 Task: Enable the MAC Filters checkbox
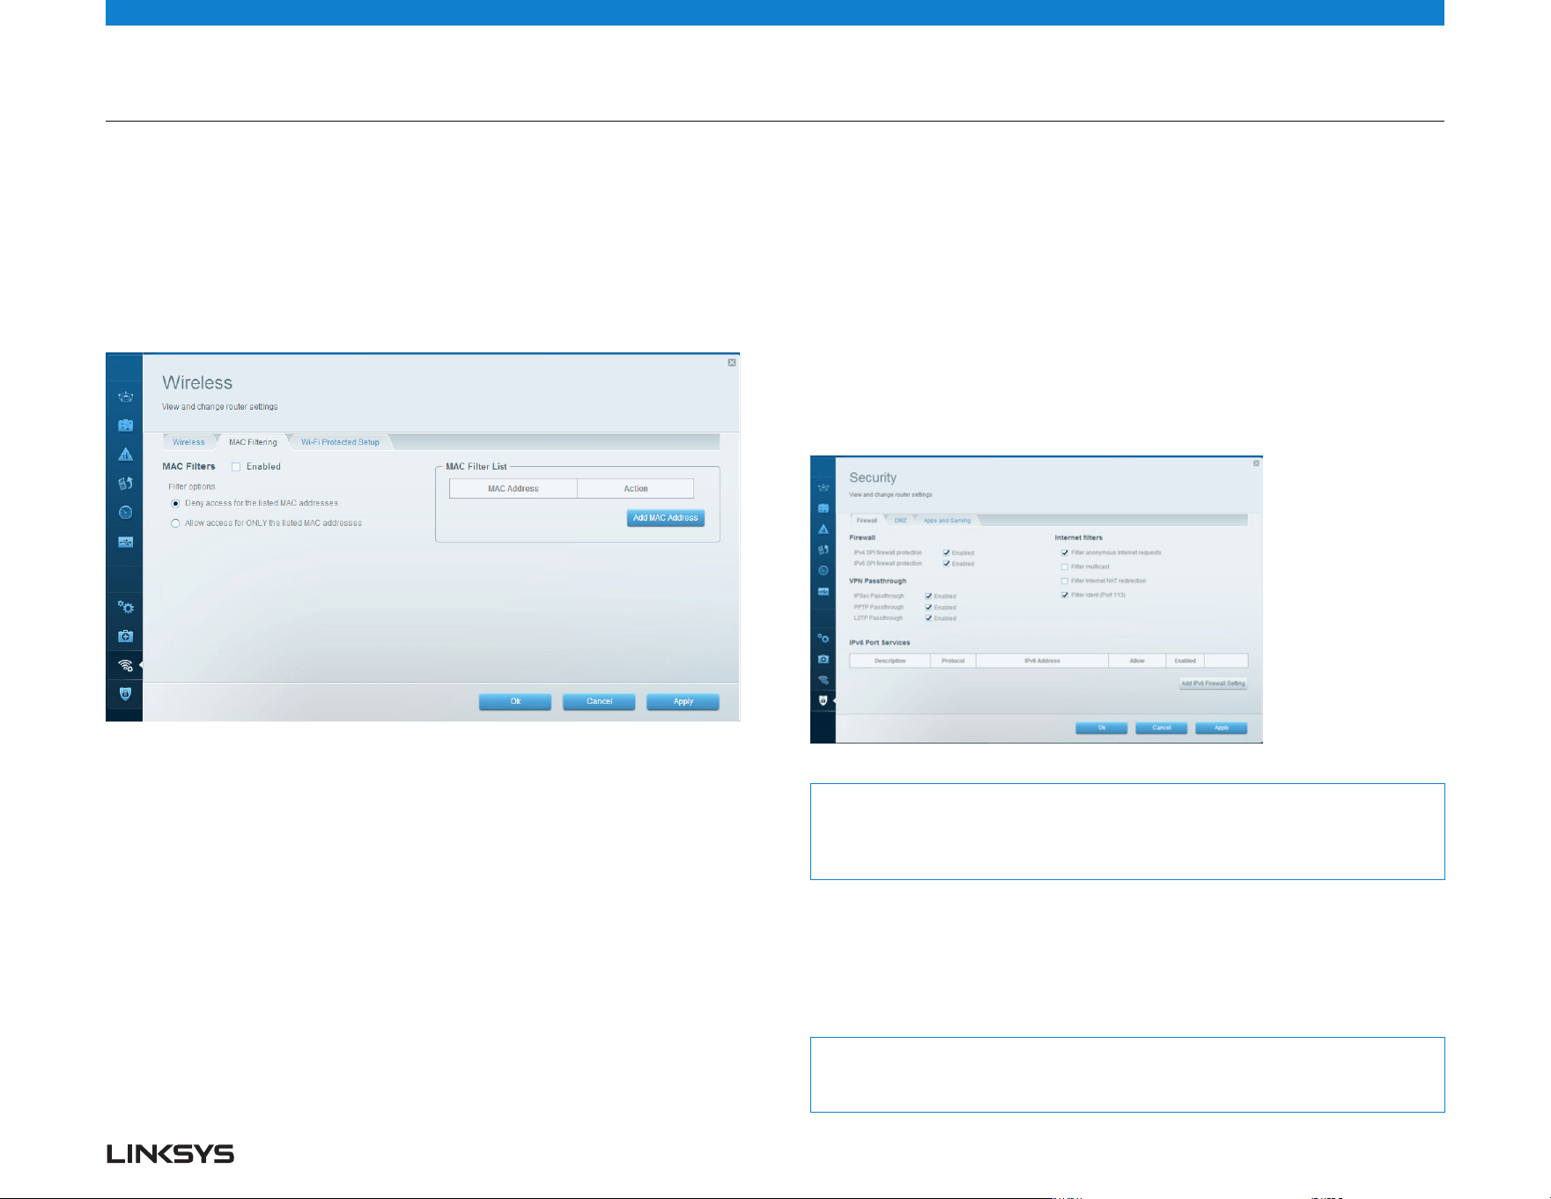236,467
